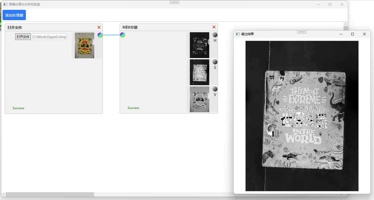Select the V channel output port
This screenshot has height=200, width=374.
click(215, 89)
